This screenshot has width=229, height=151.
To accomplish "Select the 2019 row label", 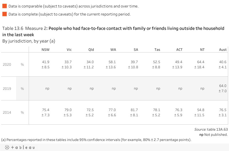I will pyautogui.click(x=7, y=88).
